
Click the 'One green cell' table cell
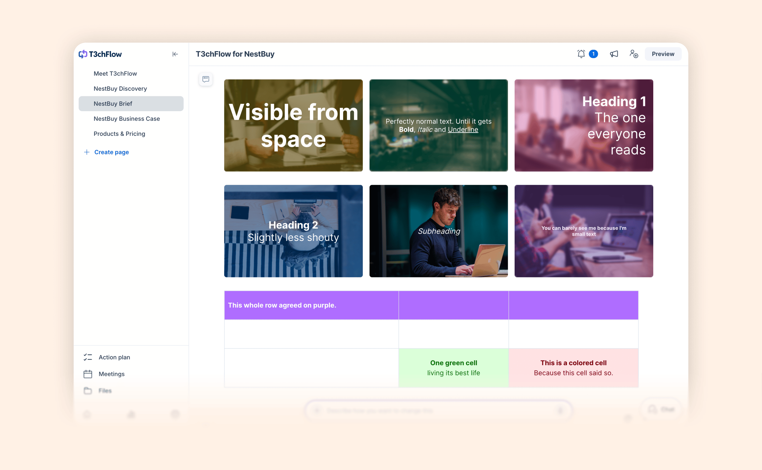453,368
